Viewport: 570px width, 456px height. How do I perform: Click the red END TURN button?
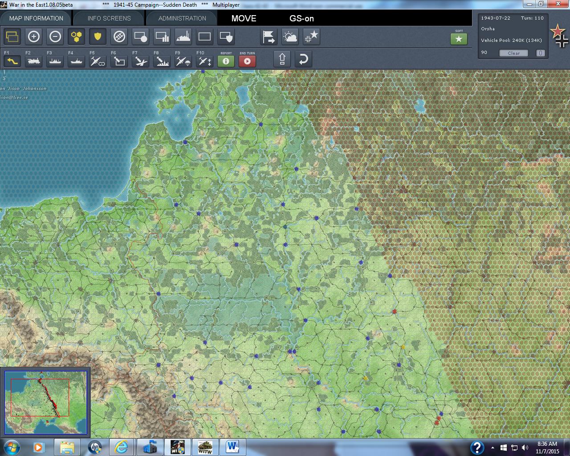click(x=247, y=61)
